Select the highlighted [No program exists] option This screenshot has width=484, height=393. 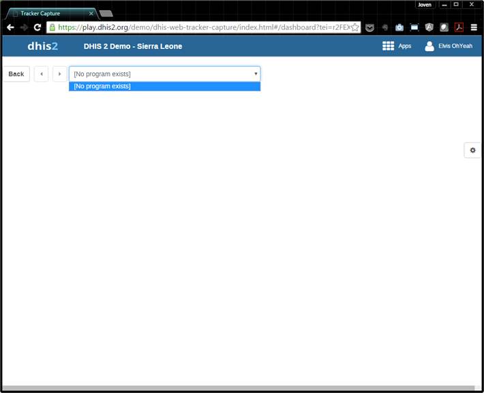[x=164, y=87]
